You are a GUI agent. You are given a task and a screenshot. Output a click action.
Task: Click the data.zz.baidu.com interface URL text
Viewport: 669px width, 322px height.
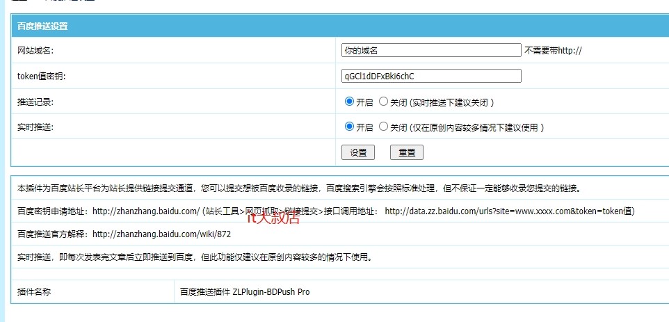point(510,211)
